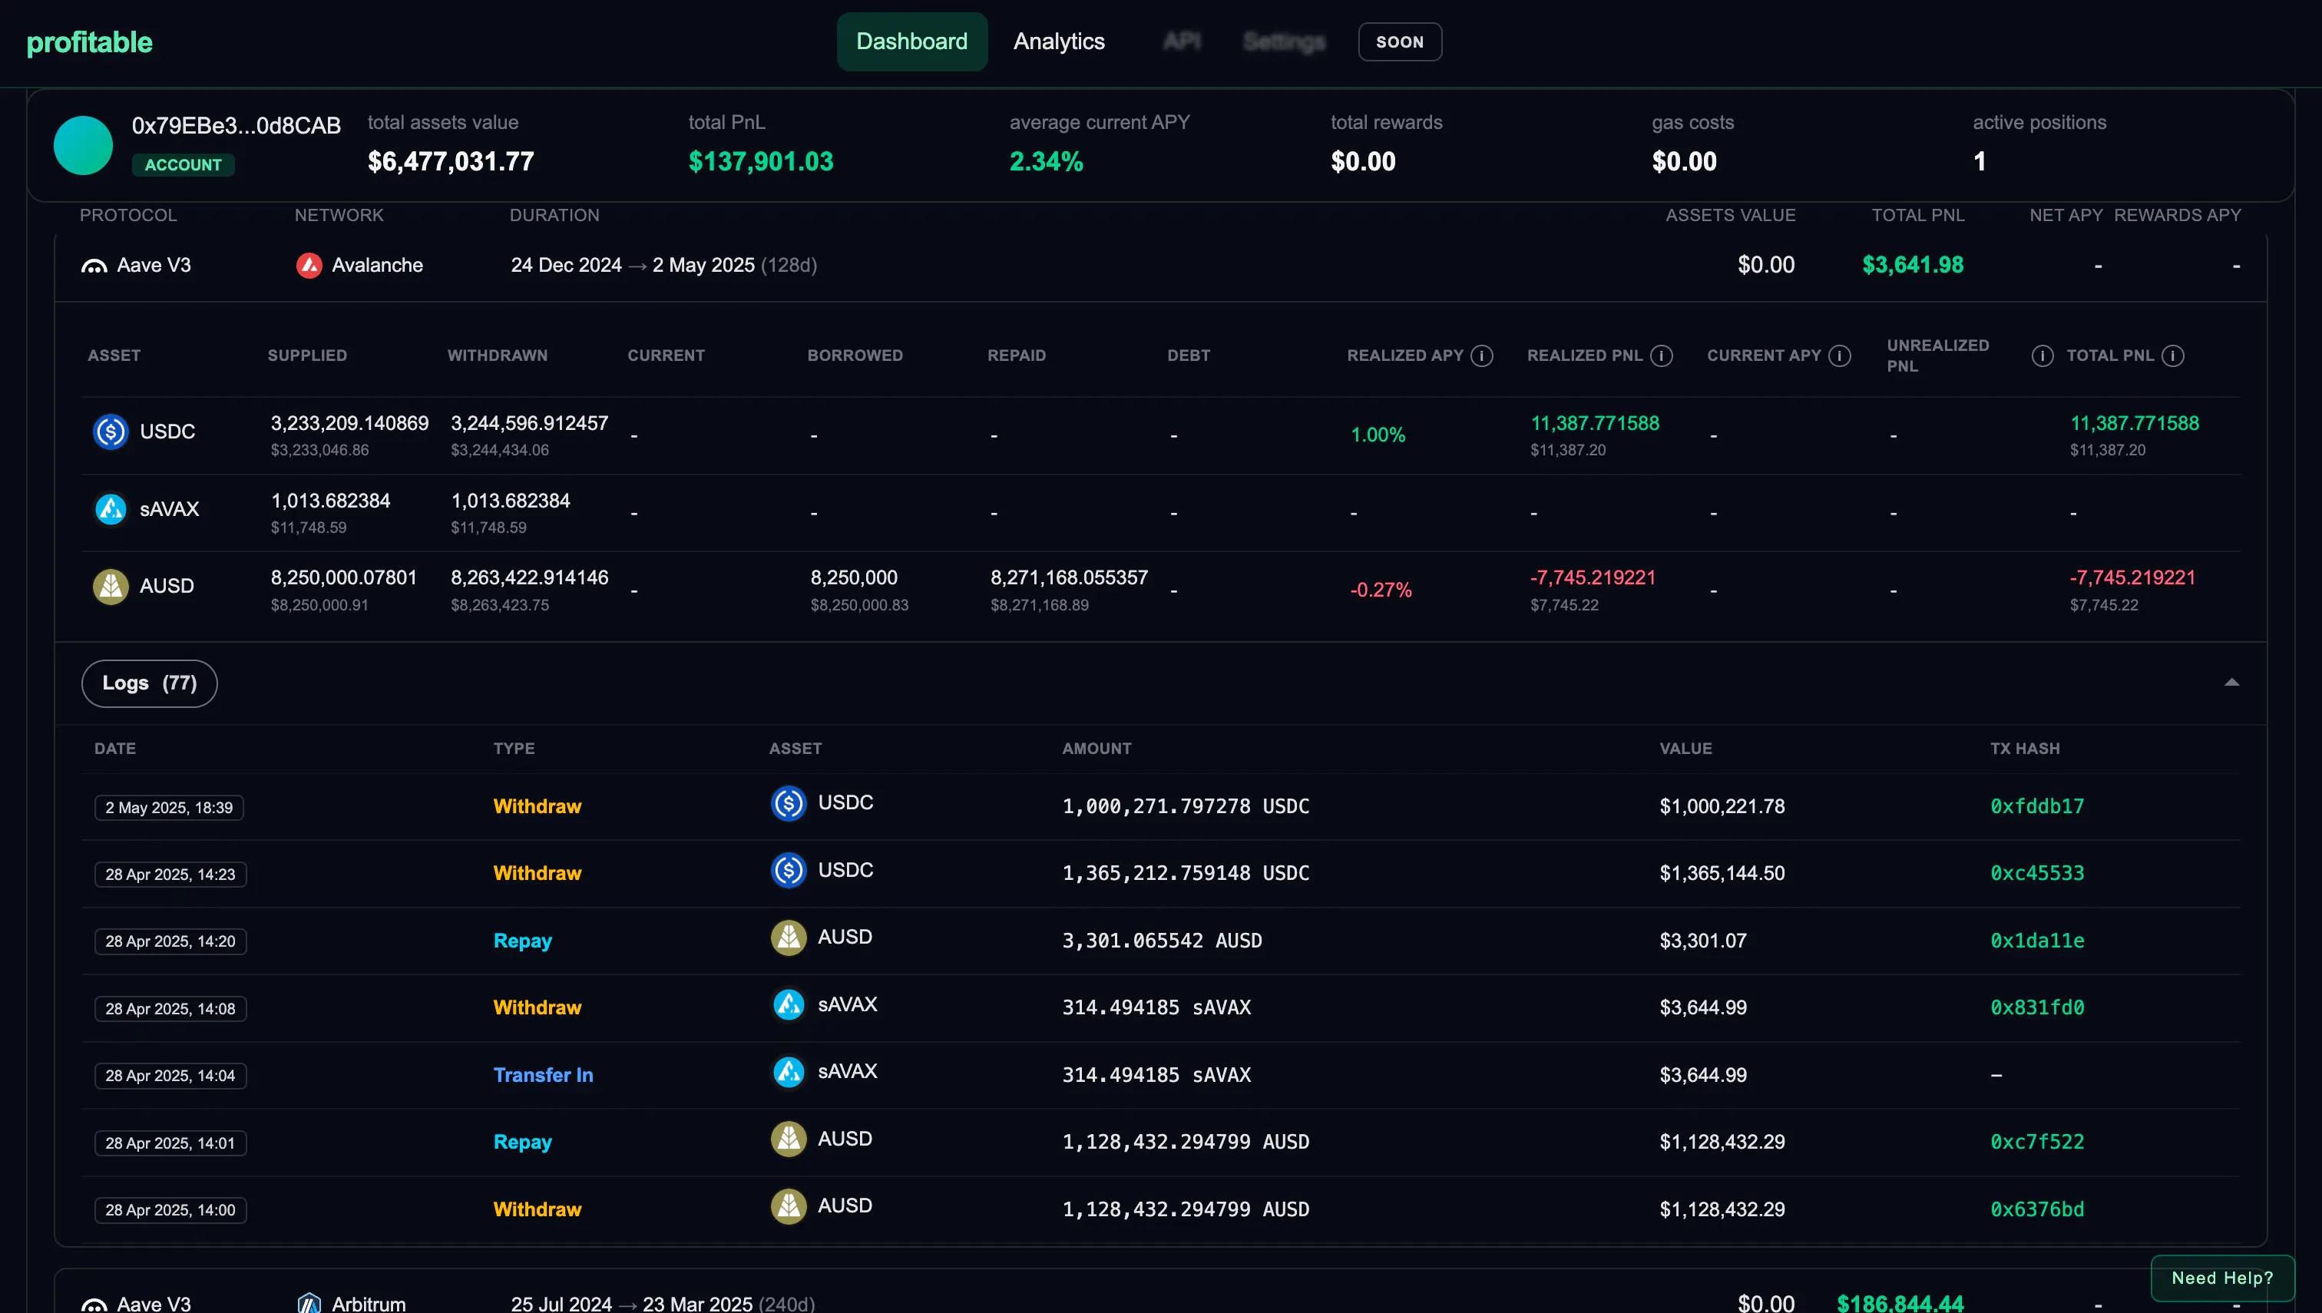Image resolution: width=2322 pixels, height=1313 pixels.
Task: Toggle the Logs (77) button
Action: 150,683
